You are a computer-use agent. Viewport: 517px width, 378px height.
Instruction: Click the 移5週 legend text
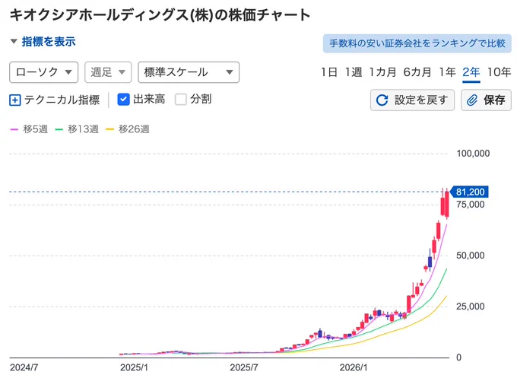coord(36,129)
